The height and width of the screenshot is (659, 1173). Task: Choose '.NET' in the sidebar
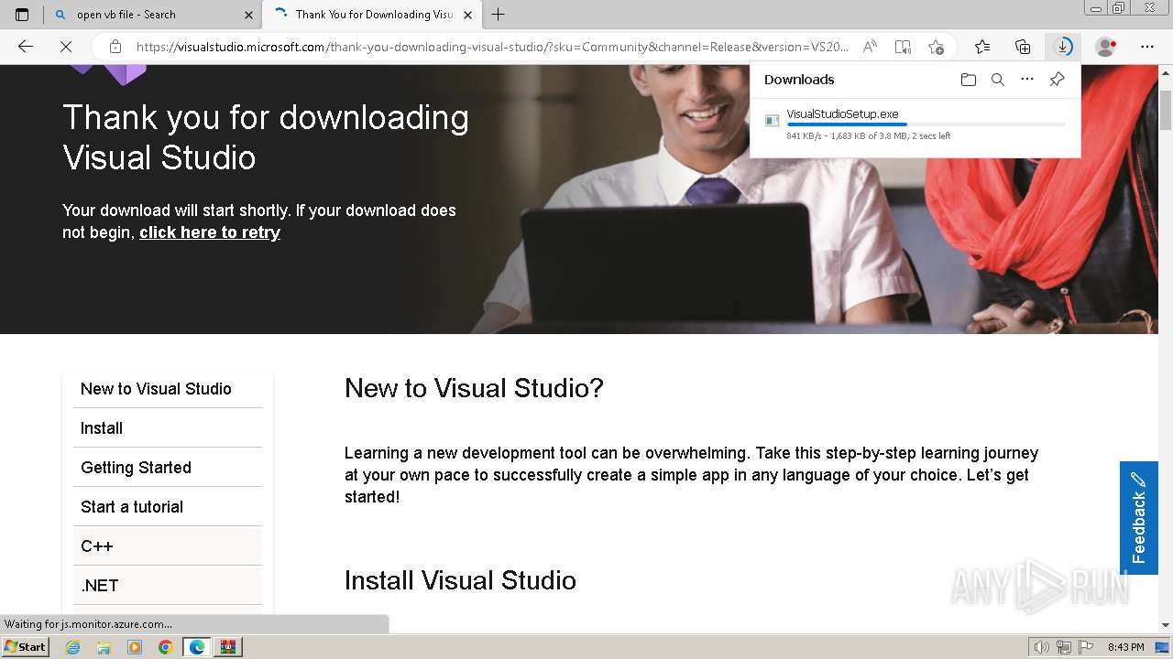(168, 586)
